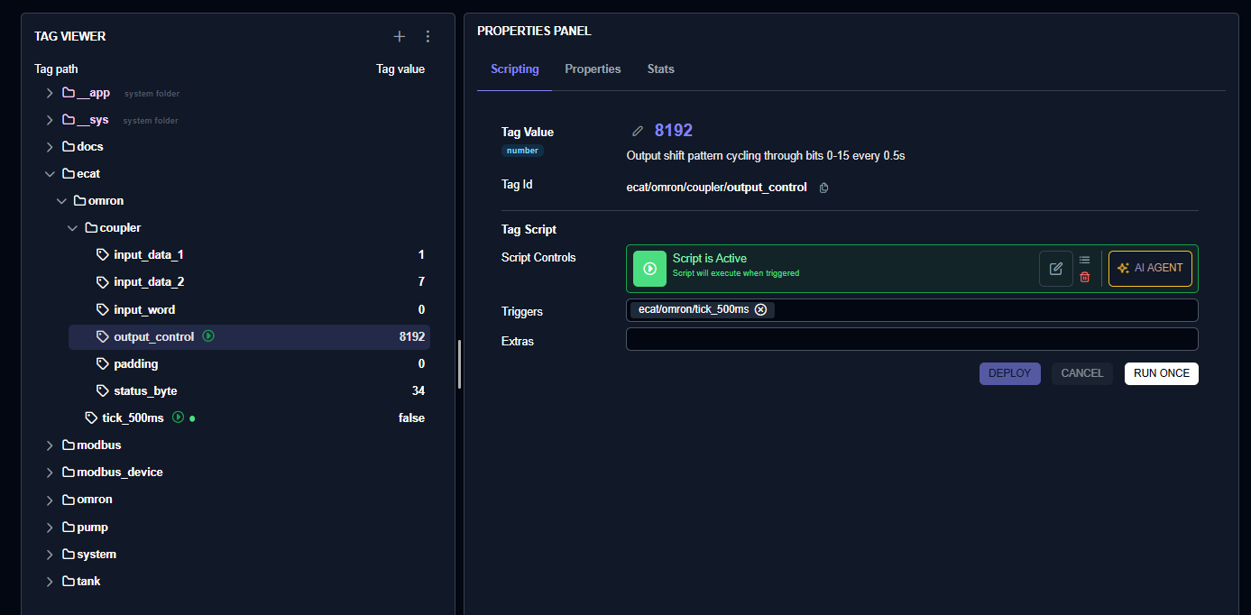The height and width of the screenshot is (615, 1251).
Task: Open the script logs list icon
Action: tap(1084, 260)
